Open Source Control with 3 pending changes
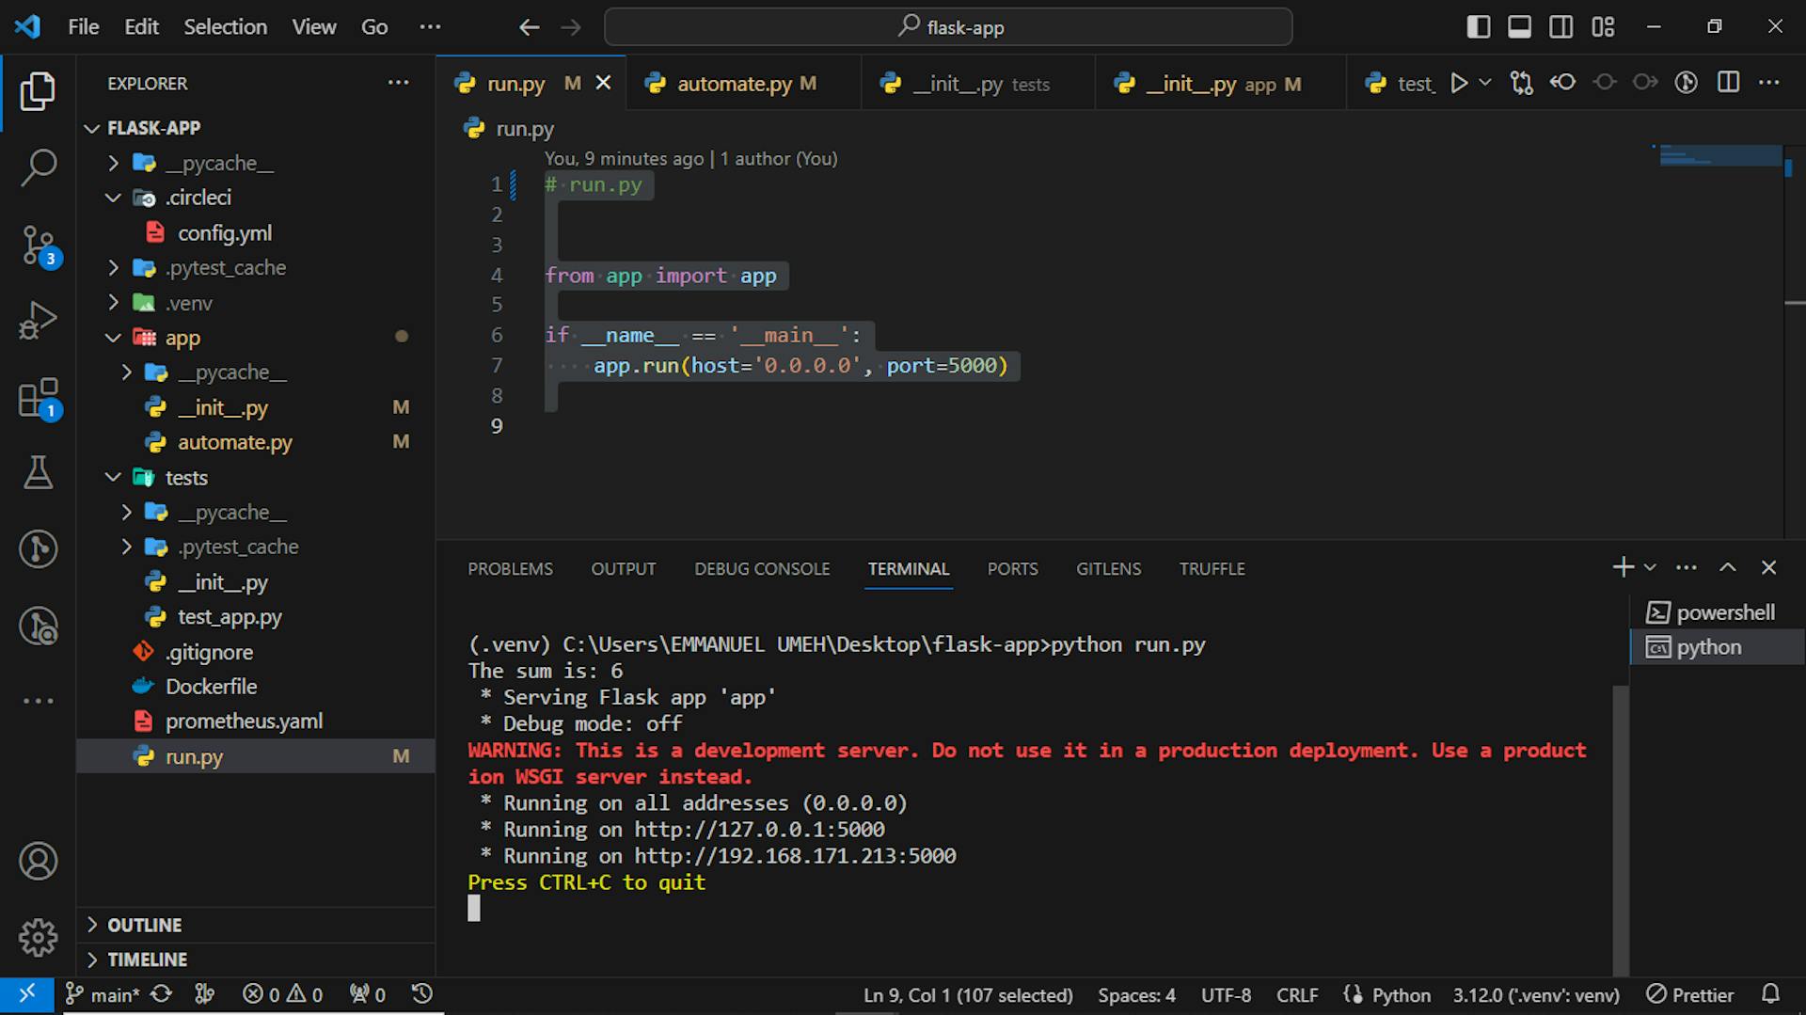Viewport: 1806px width, 1015px height. (38, 245)
